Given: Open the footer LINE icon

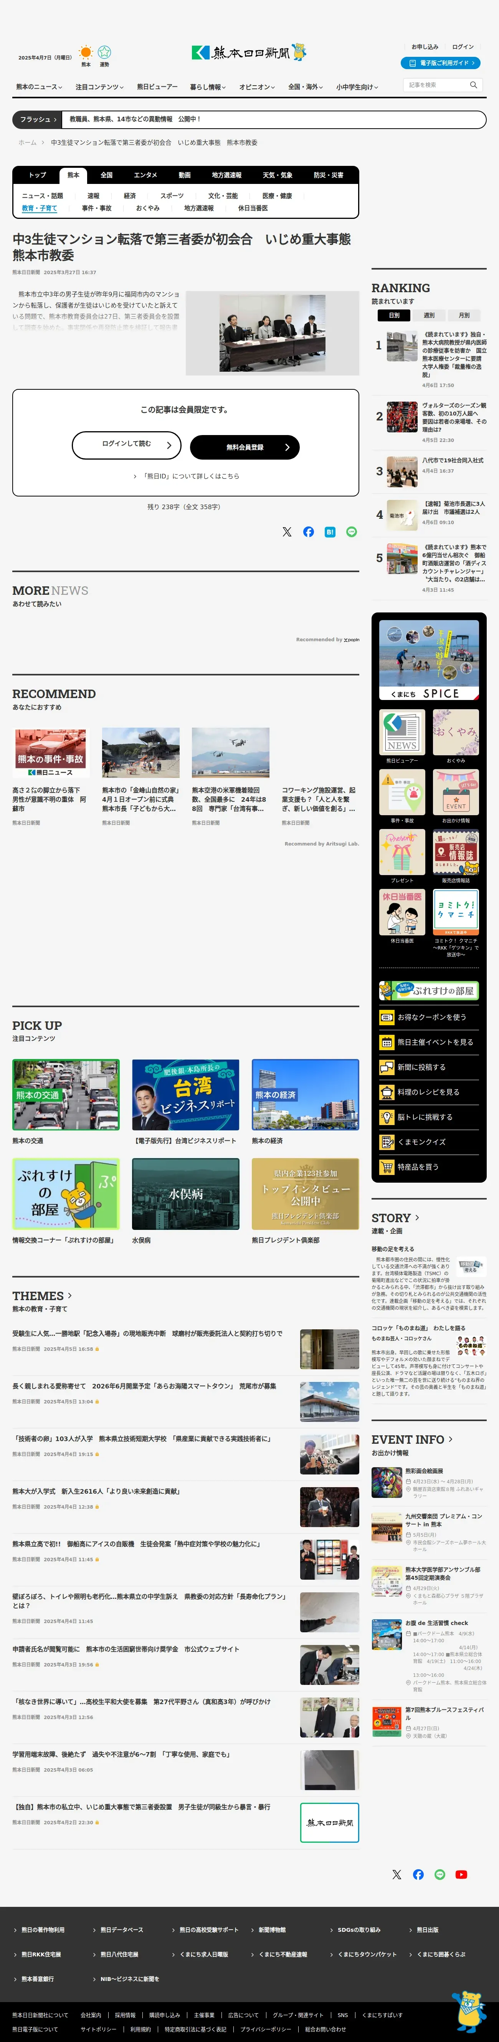Looking at the screenshot, I should pyautogui.click(x=440, y=1875).
